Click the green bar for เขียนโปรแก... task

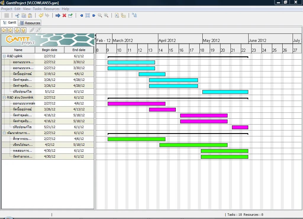(x=194, y=145)
